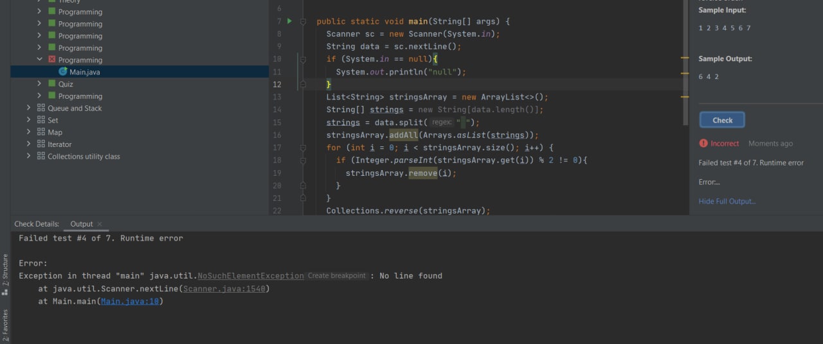The height and width of the screenshot is (344, 823).
Task: Click fold end marker at line 12
Action: pos(303,84)
